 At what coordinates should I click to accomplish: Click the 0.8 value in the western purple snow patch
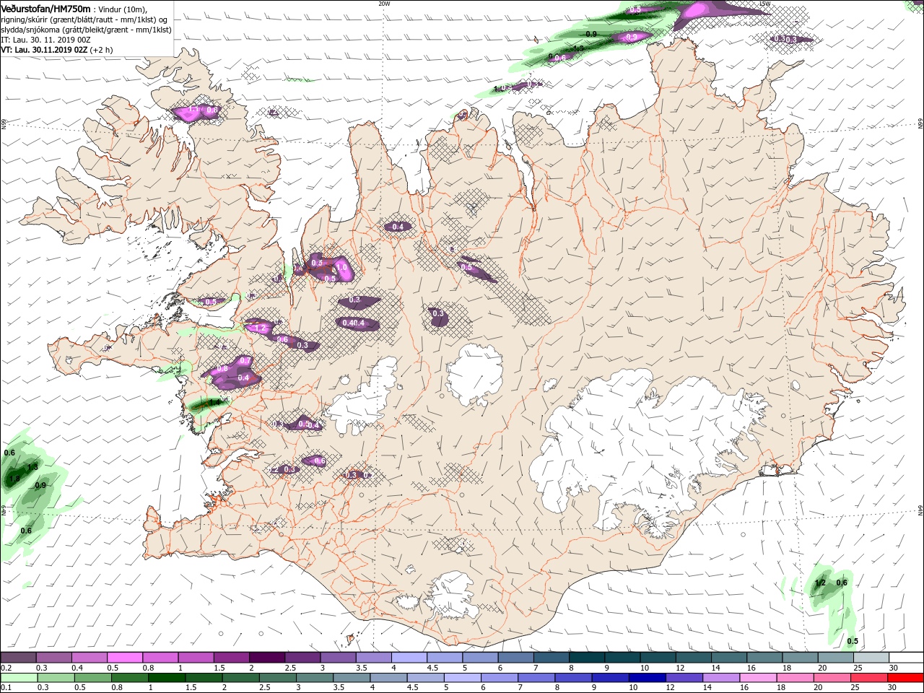point(222,368)
